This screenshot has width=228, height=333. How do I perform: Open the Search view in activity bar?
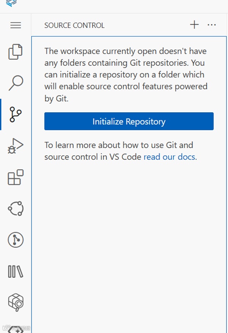(x=16, y=83)
